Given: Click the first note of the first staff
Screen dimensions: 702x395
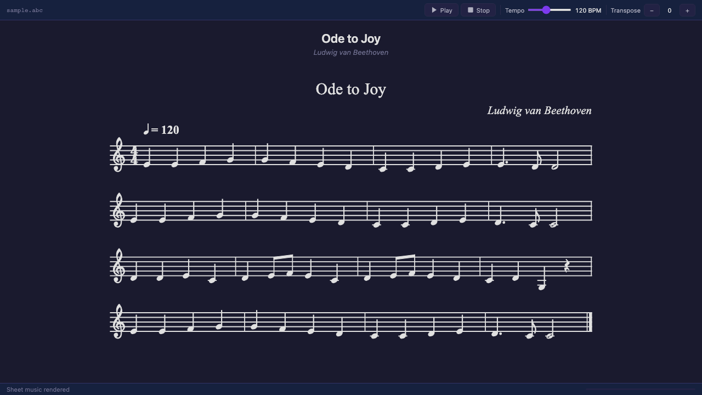Looking at the screenshot, I should coord(147,157).
